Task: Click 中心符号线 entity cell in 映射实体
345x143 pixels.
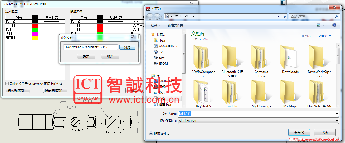Action: [x=137, y=26]
